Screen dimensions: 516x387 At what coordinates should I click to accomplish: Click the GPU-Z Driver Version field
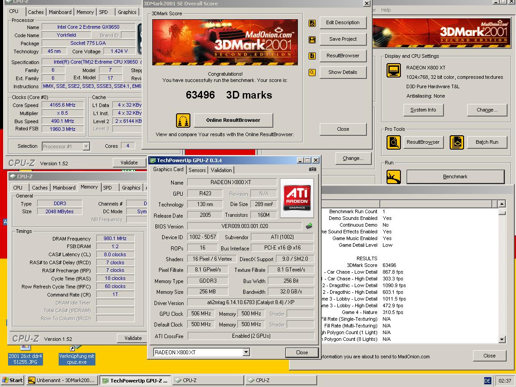point(250,302)
